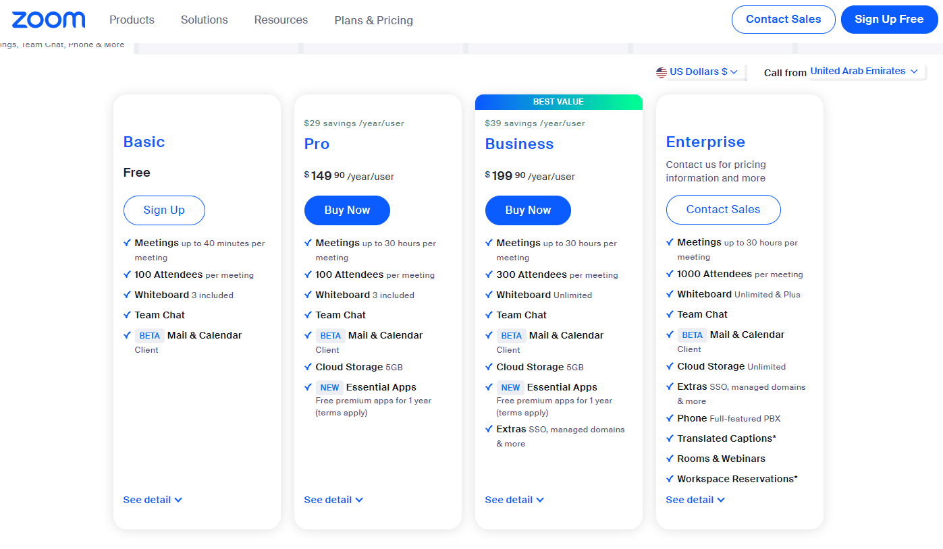Click Buy Now on Pro plan
Image resolution: width=943 pixels, height=549 pixels.
point(347,210)
